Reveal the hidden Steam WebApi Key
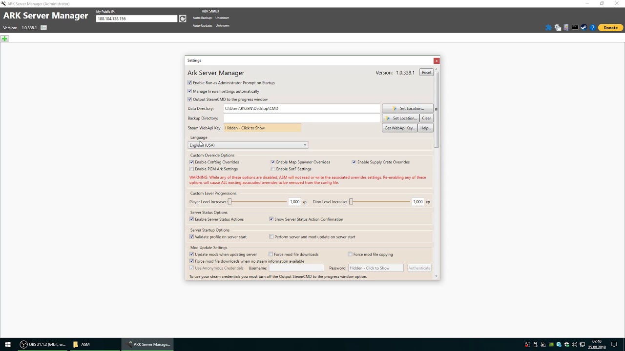The image size is (625, 351). coord(262,128)
